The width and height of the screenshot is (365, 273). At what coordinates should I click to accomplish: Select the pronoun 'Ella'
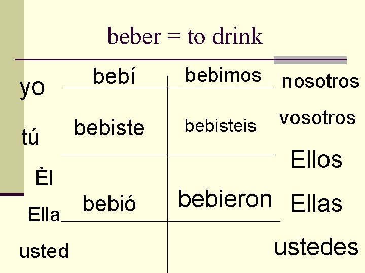[x=44, y=214]
